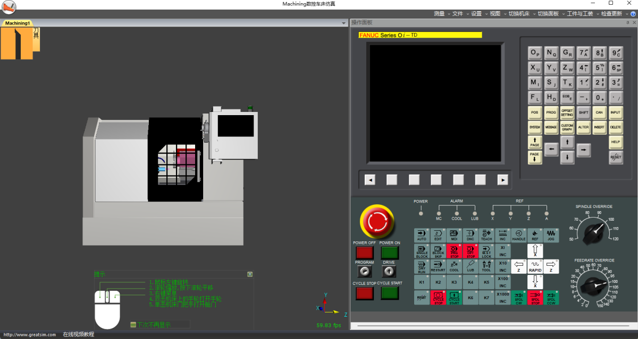The image size is (638, 339).
Task: Open the 在线视频教程 link
Action: (x=78, y=335)
